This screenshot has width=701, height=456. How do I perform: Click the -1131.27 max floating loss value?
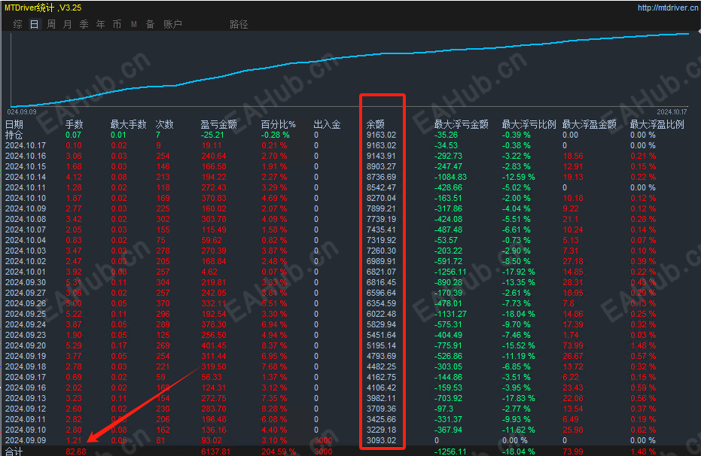coord(450,314)
